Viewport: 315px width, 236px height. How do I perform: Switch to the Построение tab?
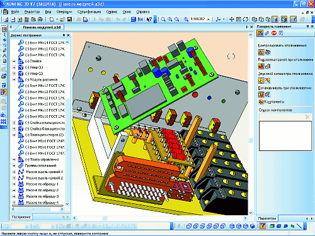21,217
